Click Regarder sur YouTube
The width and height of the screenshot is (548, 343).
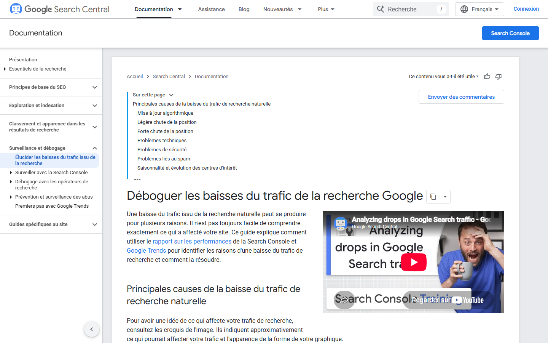click(448, 300)
